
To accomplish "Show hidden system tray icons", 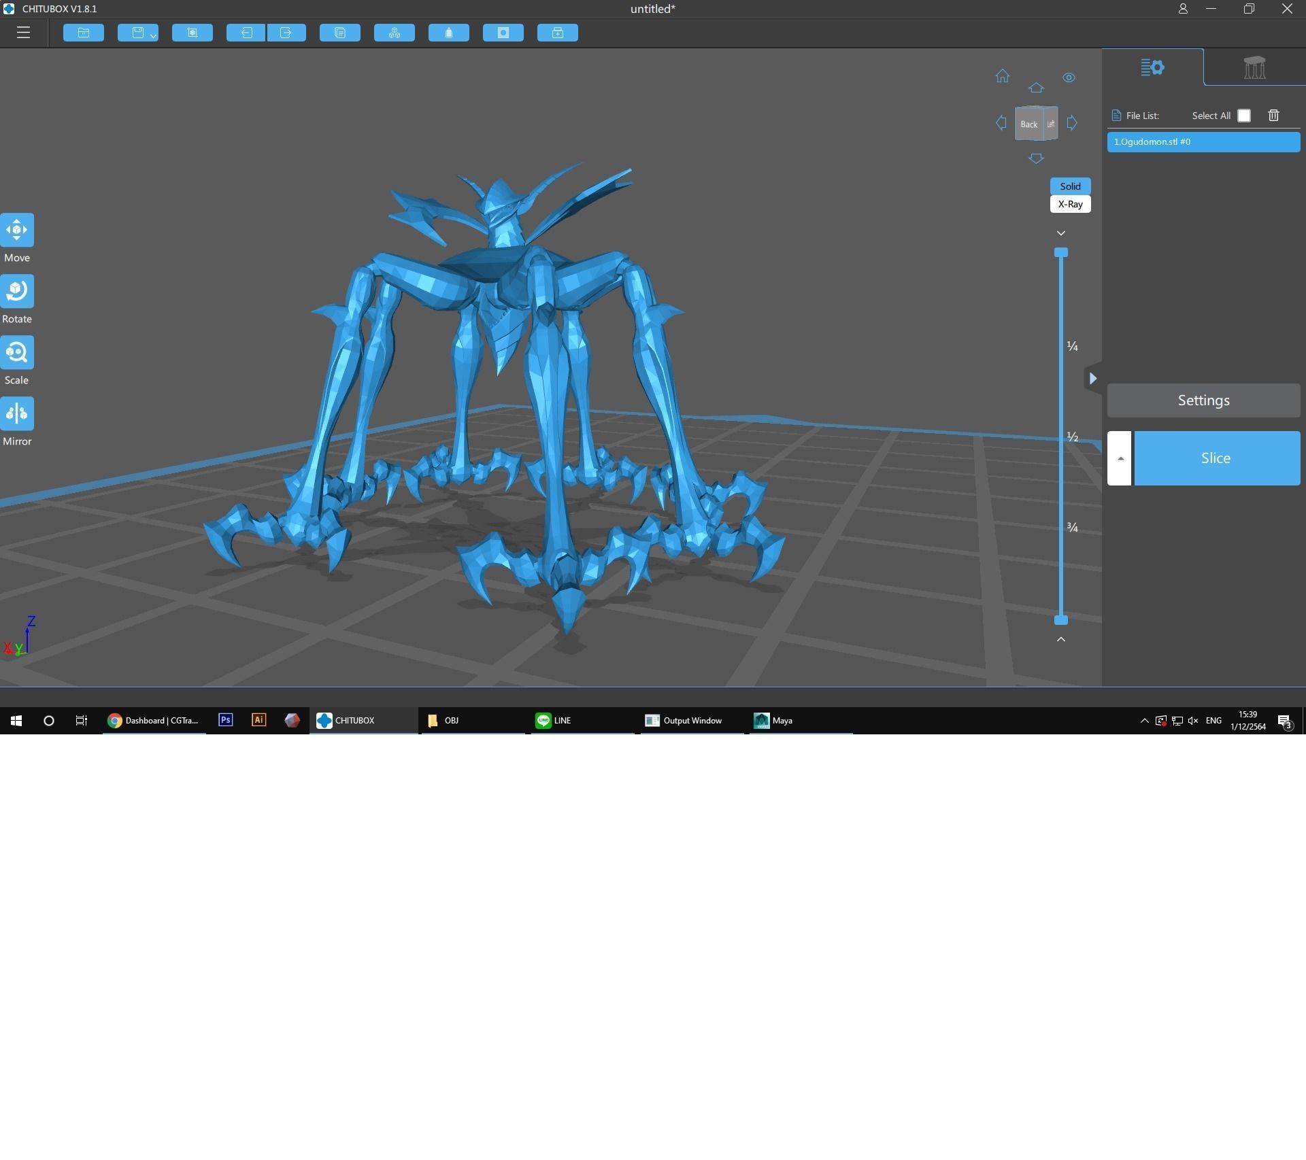I will [x=1144, y=721].
